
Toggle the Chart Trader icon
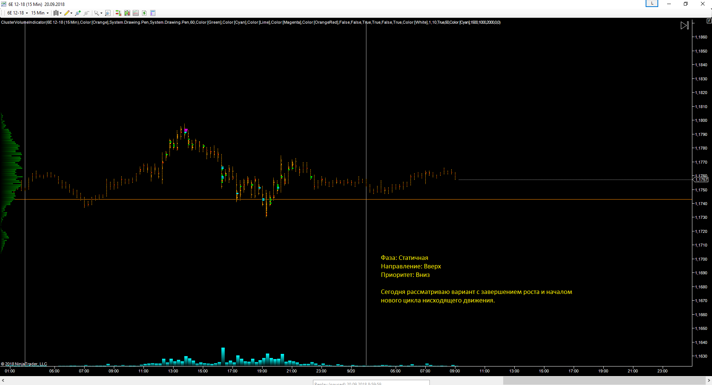(118, 13)
